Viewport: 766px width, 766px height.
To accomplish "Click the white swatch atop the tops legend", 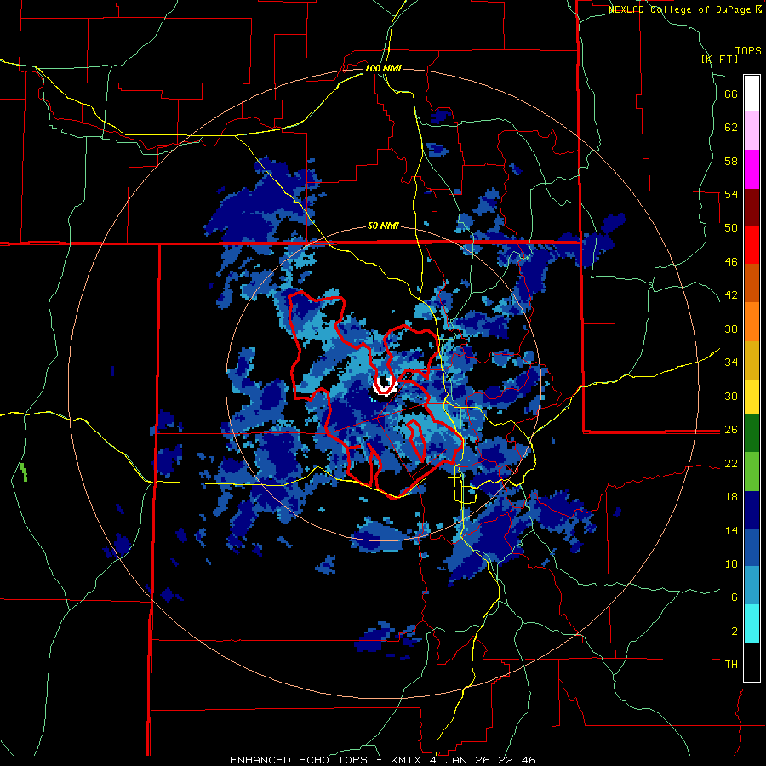I will [752, 94].
